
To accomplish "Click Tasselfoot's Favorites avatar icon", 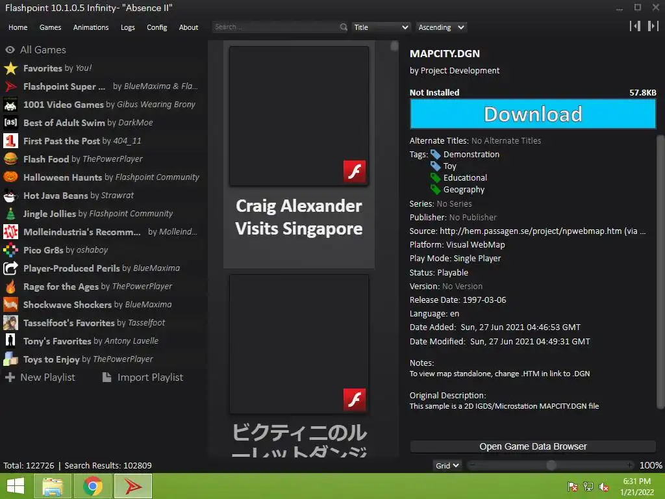I will (x=10, y=323).
